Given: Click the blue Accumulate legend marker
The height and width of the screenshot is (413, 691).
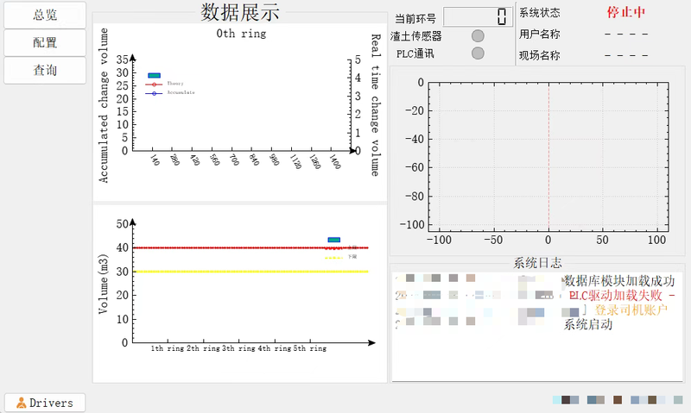Looking at the screenshot, I should (x=155, y=92).
